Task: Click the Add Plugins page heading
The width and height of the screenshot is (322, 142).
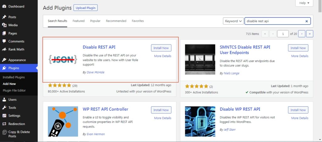Action: pyautogui.click(x=57, y=8)
